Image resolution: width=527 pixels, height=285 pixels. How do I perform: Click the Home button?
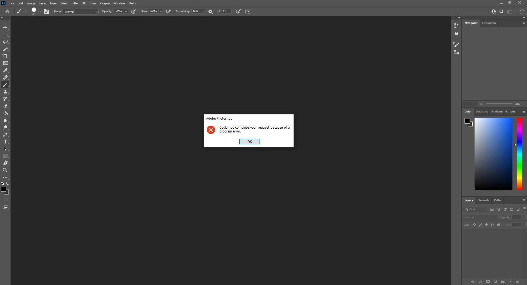point(7,12)
